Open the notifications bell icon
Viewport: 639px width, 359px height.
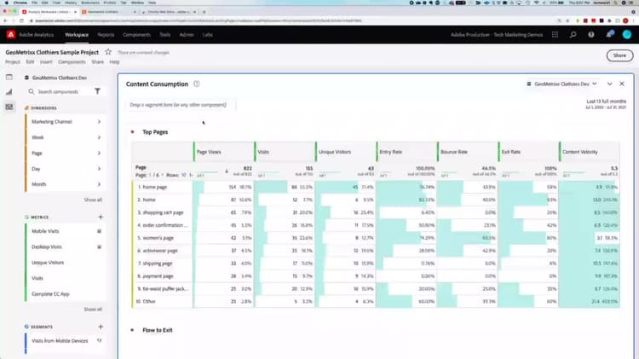point(609,35)
